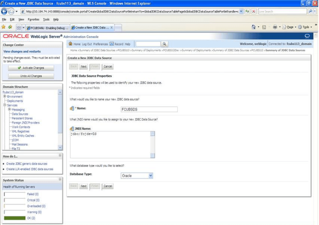Click the Preferences link
The height and width of the screenshot is (225, 319).
point(100,44)
